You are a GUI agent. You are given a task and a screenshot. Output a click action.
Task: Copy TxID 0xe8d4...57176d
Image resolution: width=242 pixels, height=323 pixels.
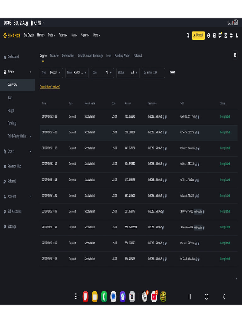click(x=199, y=117)
